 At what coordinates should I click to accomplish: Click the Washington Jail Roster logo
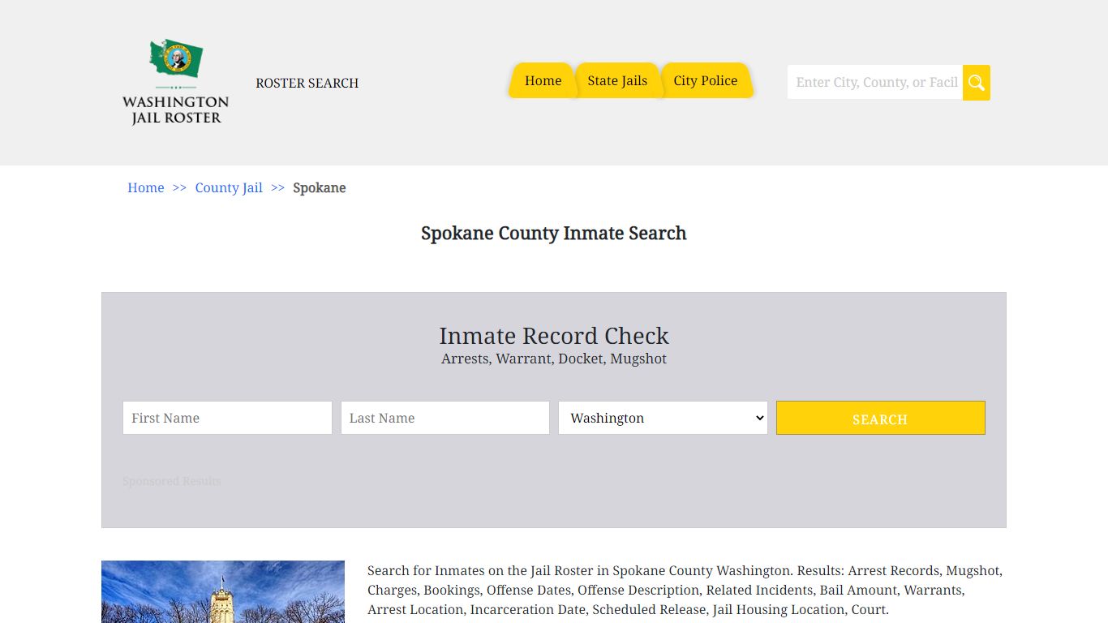(x=175, y=82)
